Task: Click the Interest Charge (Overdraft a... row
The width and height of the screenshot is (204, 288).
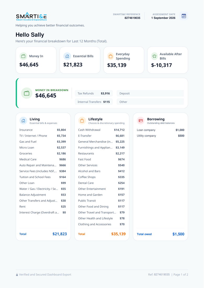Action: 43,212
